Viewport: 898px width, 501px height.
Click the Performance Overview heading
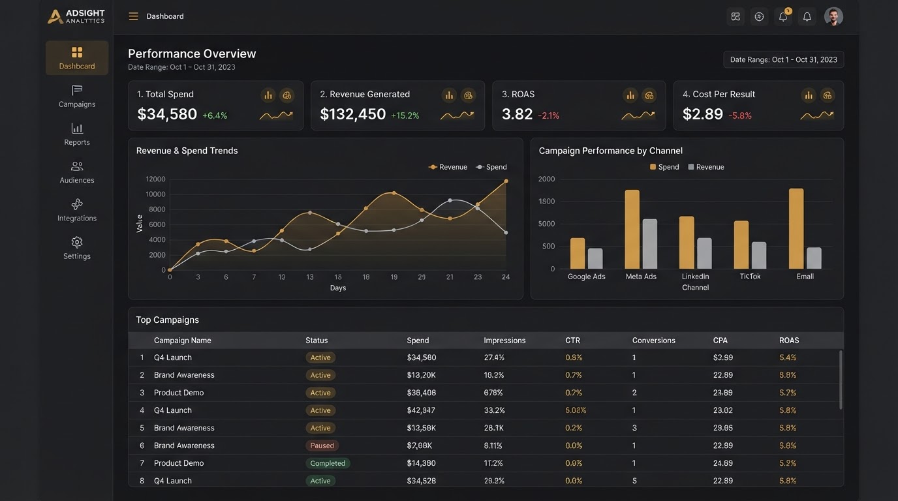192,53
